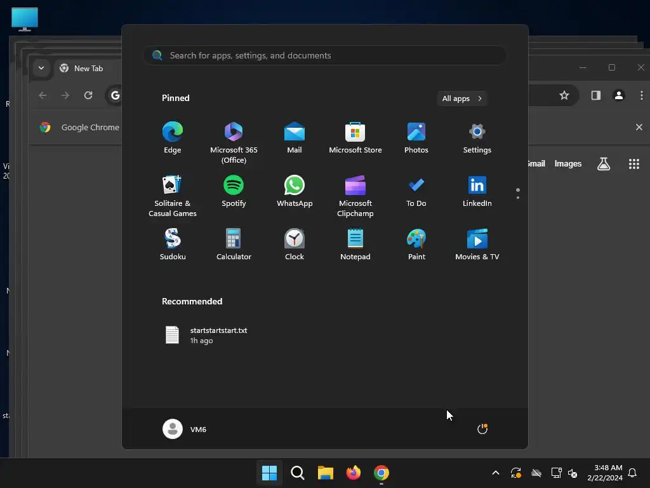Select This PC desktop icon
Screen dimensions: 650x488
[25, 19]
